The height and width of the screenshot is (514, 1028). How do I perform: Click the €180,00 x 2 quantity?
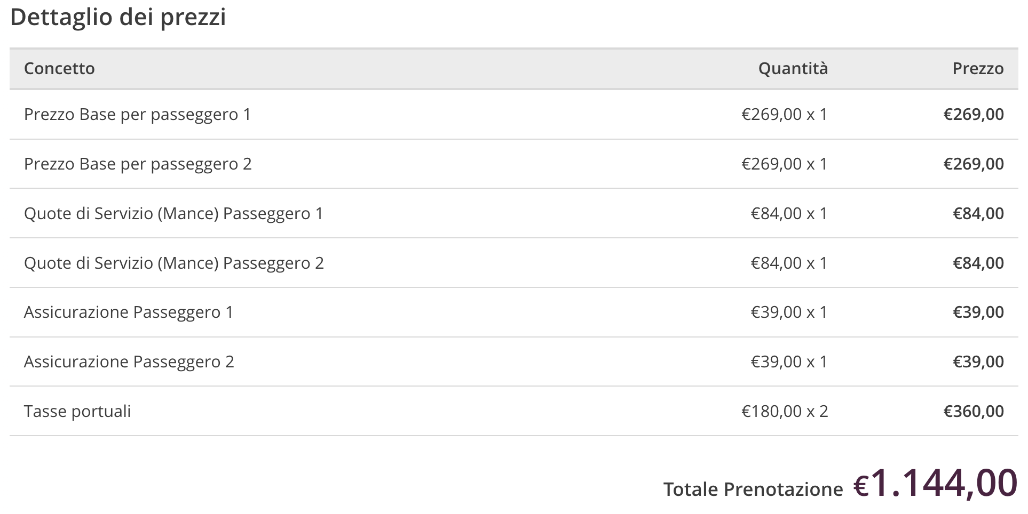point(784,412)
